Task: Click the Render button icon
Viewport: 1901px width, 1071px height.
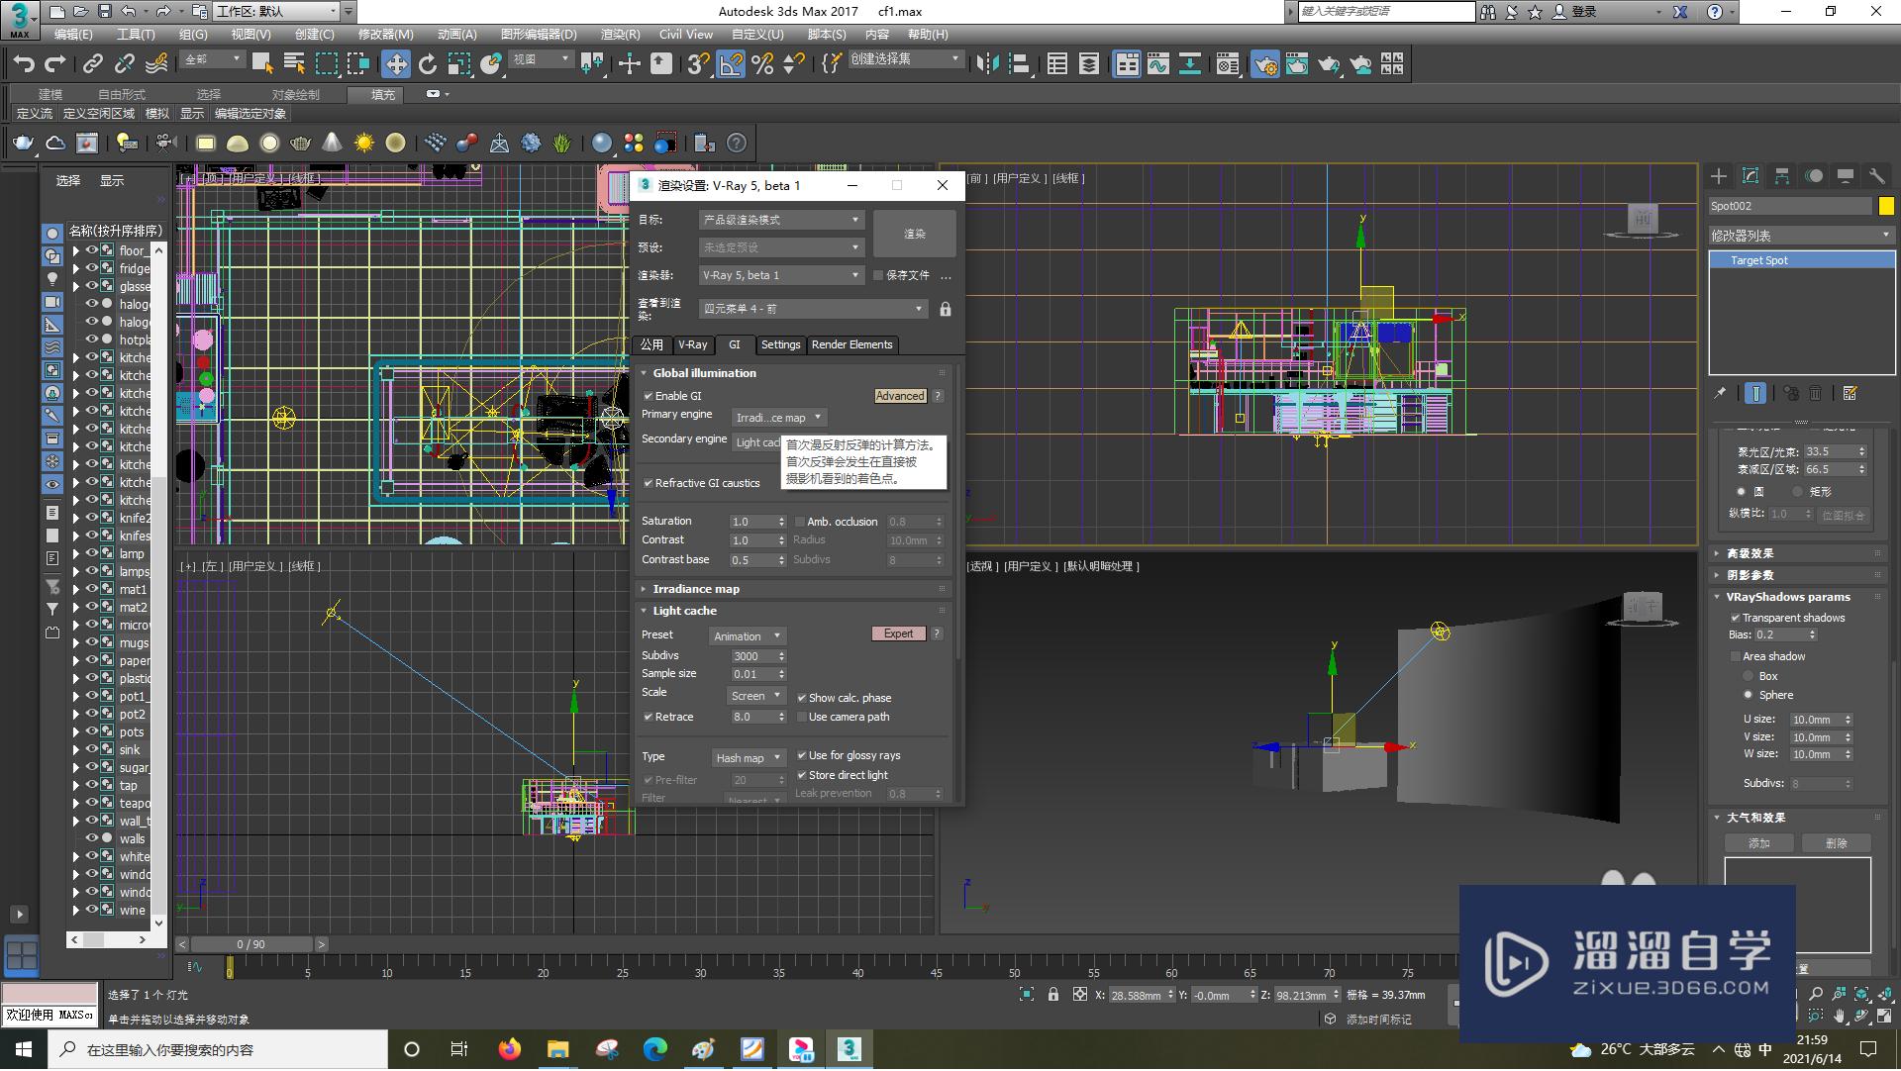Action: pyautogui.click(x=914, y=234)
